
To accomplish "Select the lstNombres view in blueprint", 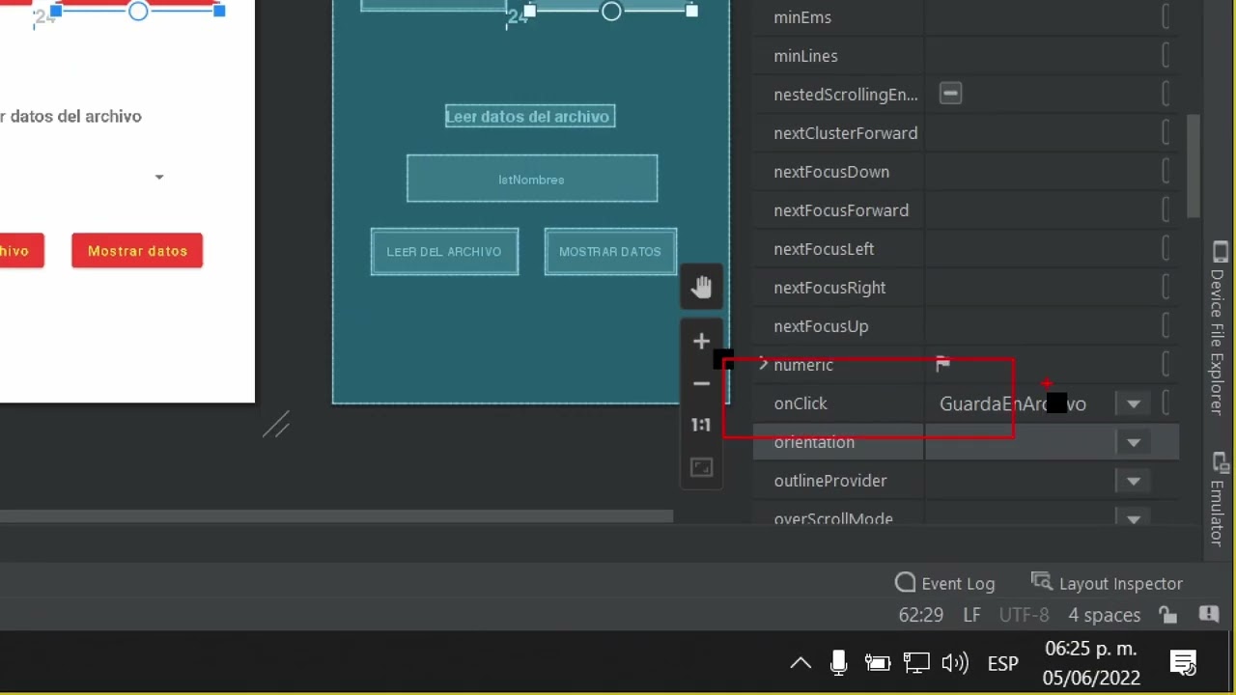I will pyautogui.click(x=532, y=180).
